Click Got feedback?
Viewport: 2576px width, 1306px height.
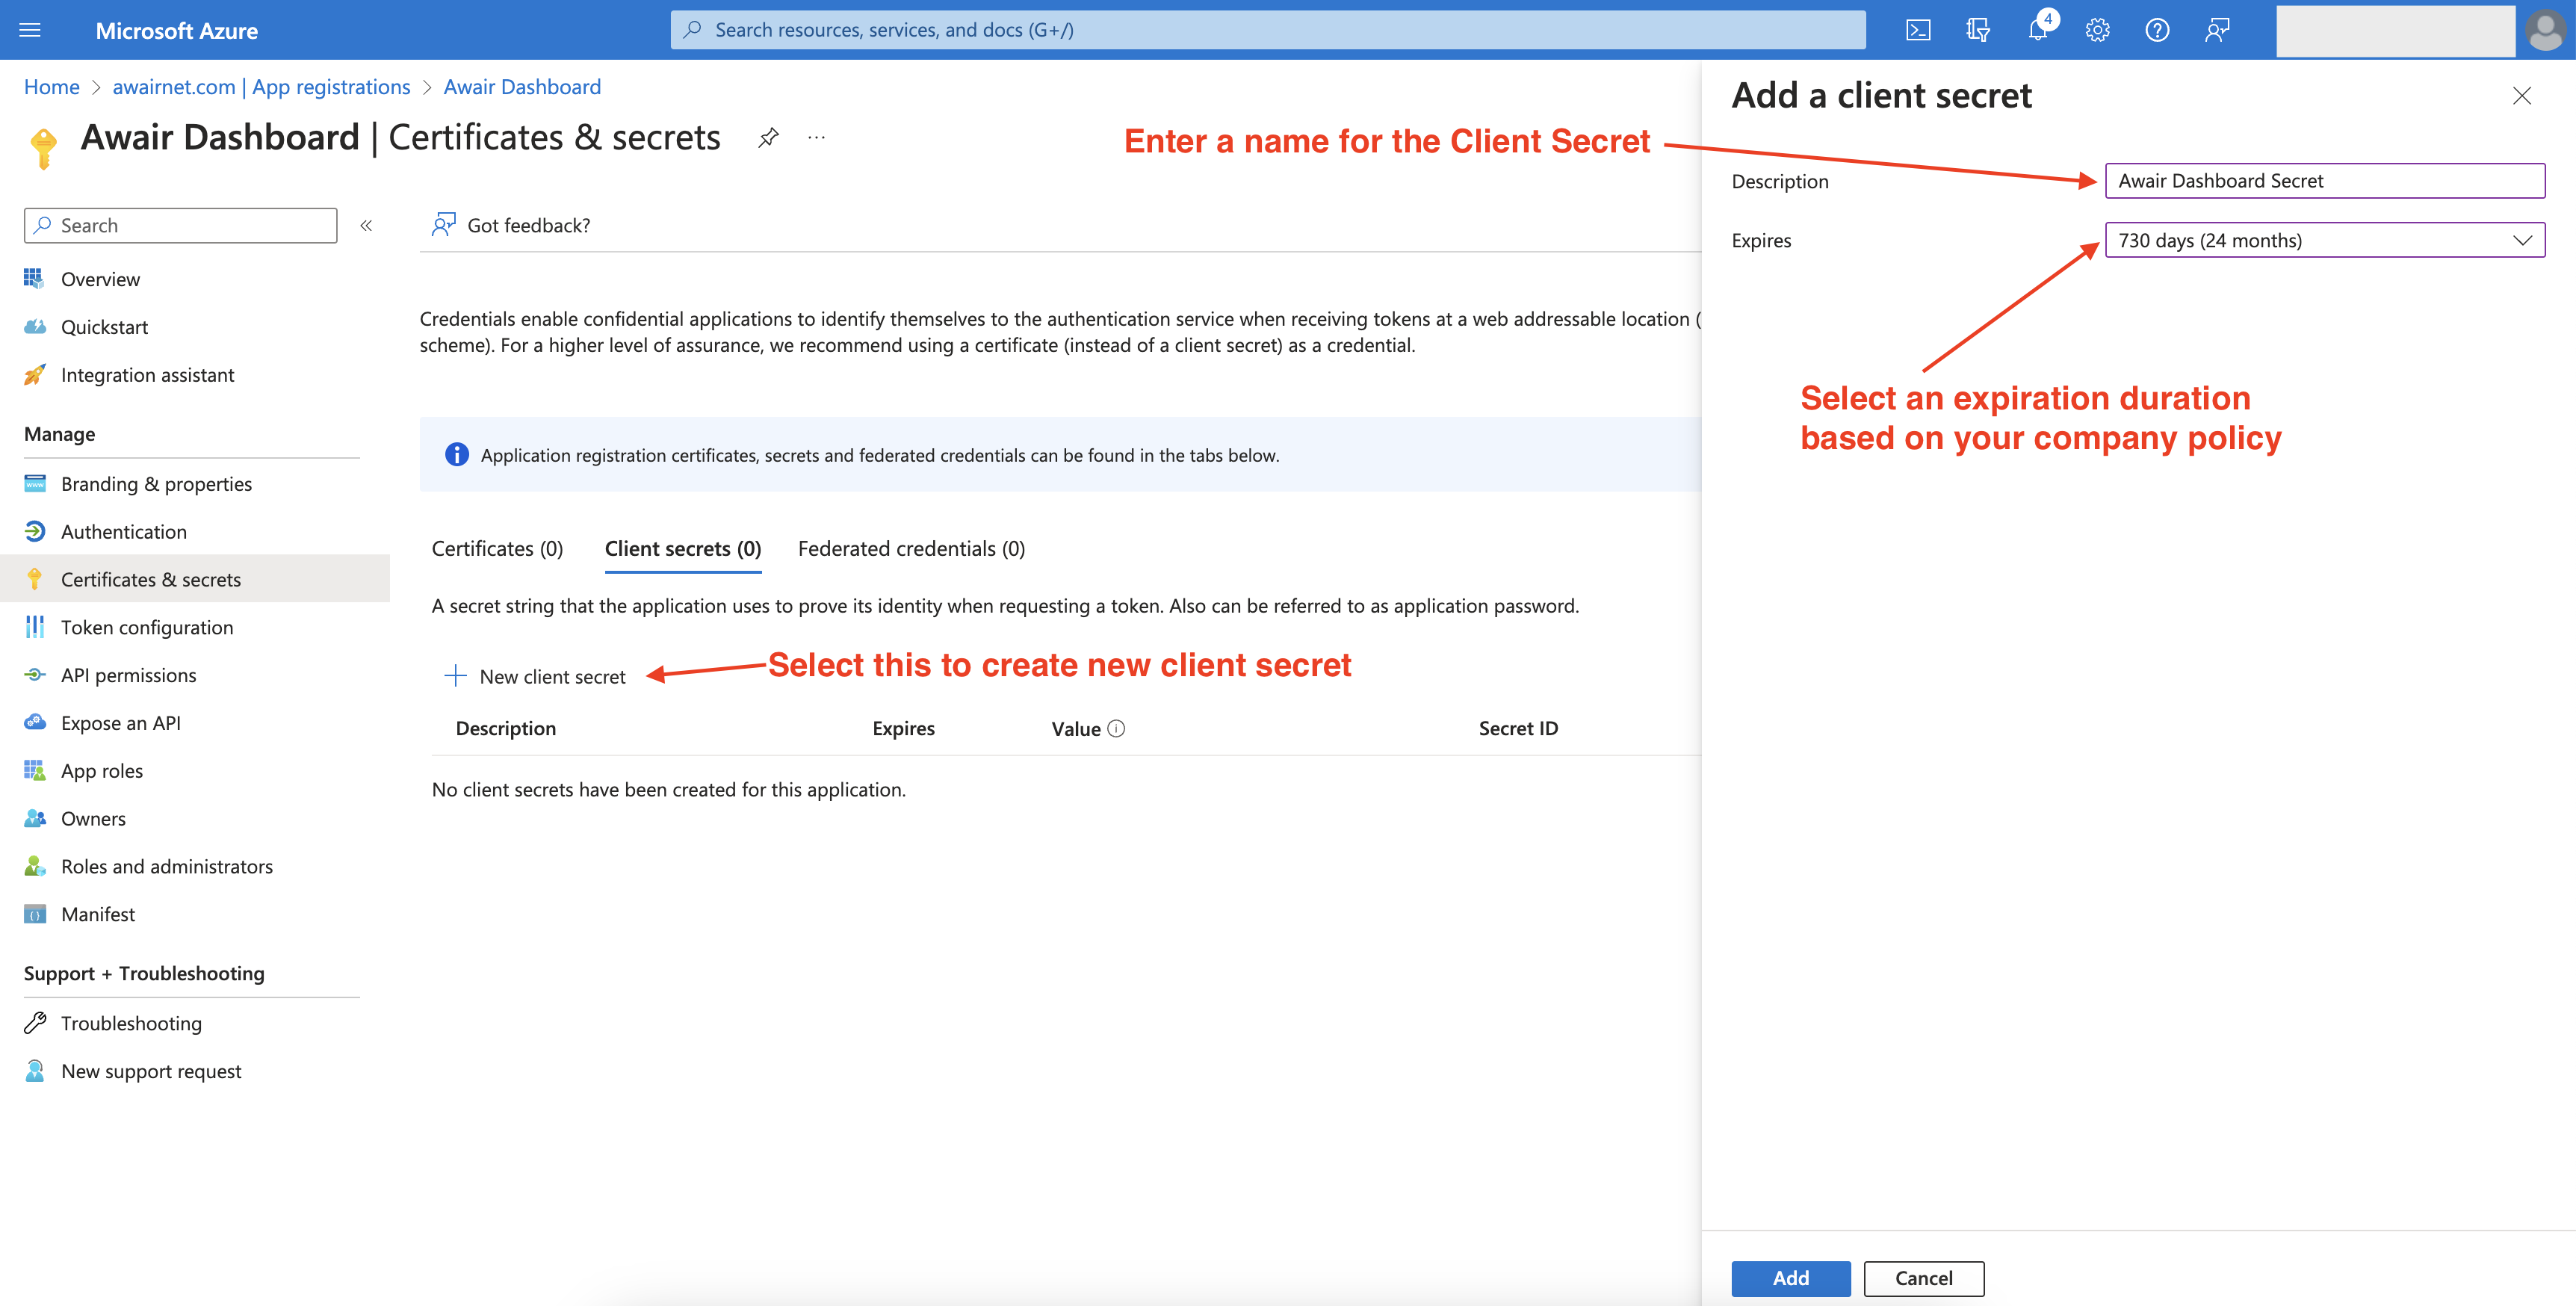pos(511,225)
